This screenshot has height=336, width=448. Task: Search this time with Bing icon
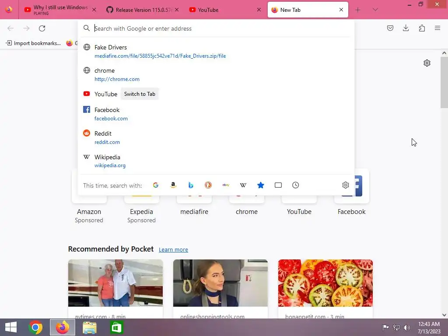(191, 185)
